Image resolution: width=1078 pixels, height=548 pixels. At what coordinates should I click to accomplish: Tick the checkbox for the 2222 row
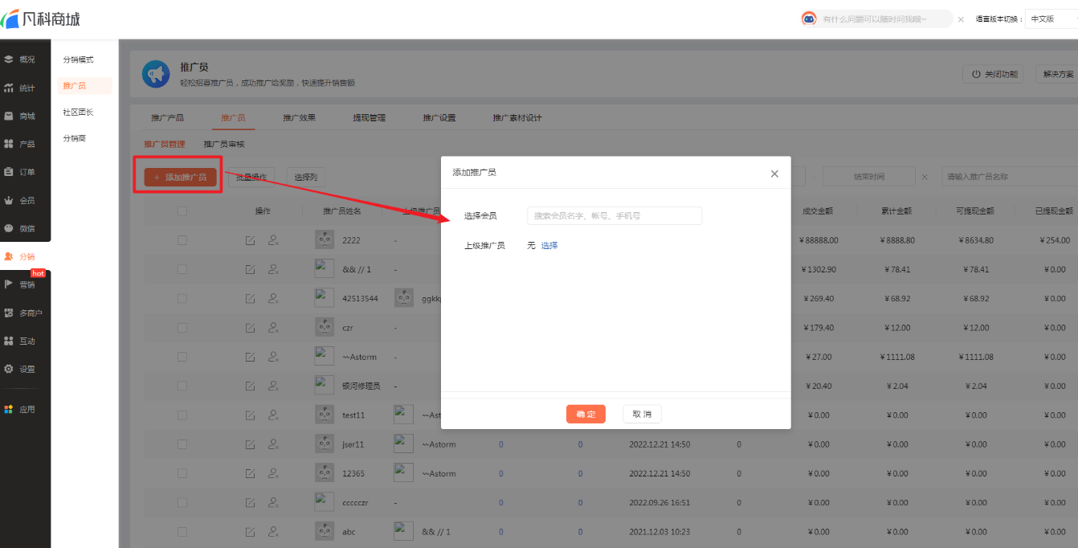(x=182, y=240)
